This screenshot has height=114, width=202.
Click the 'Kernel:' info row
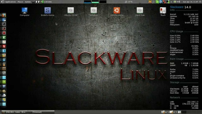[184, 14]
